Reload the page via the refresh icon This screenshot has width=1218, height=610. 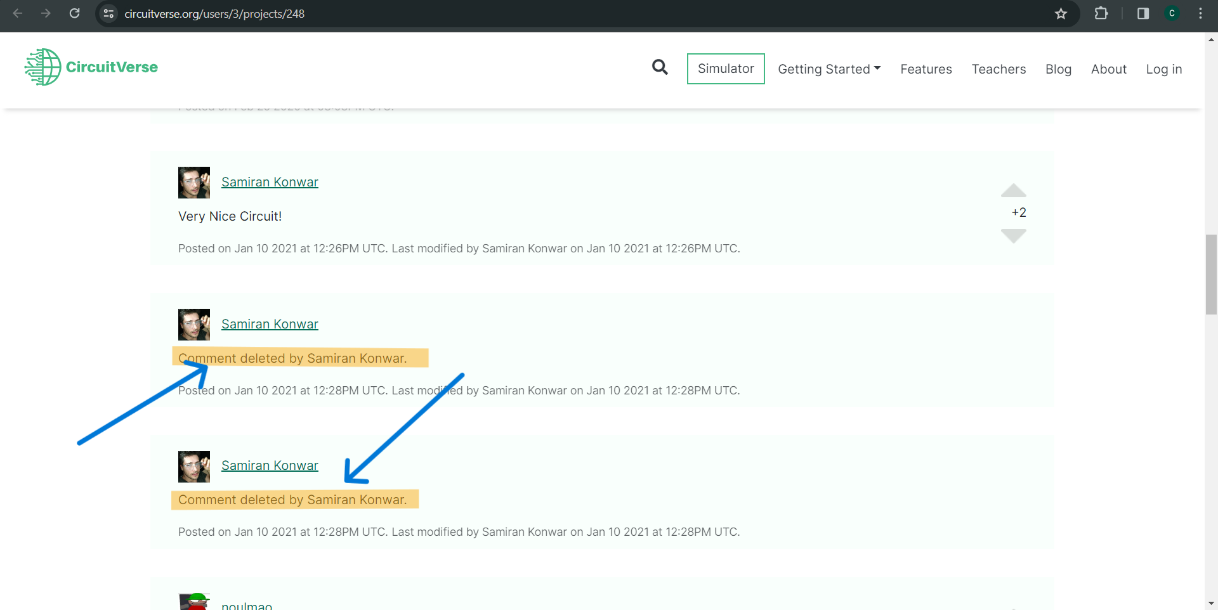[75, 13]
